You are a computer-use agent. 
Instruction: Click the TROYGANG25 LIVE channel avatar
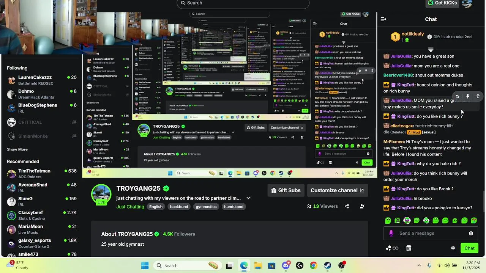pyautogui.click(x=101, y=195)
